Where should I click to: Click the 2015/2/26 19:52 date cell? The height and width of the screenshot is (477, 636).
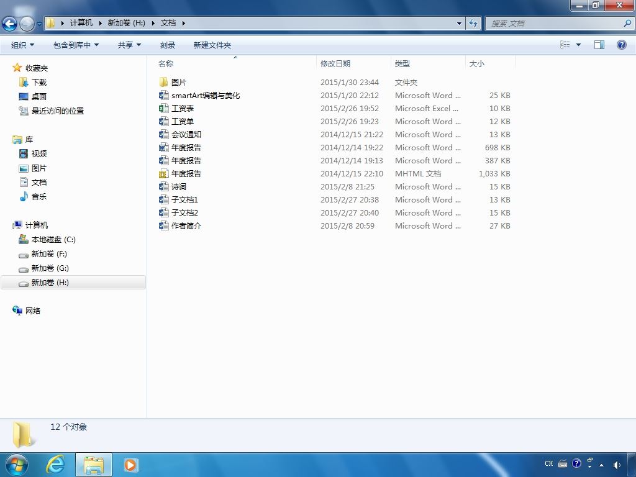(350, 108)
